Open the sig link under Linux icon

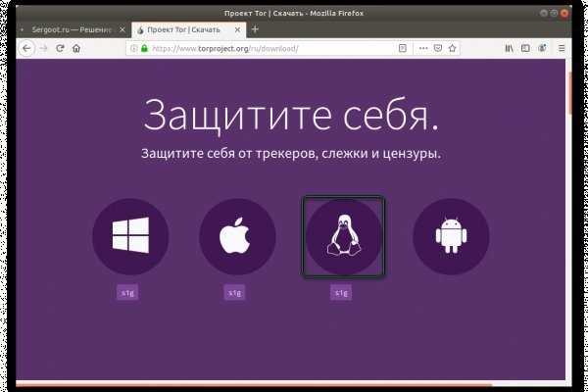[x=341, y=292]
